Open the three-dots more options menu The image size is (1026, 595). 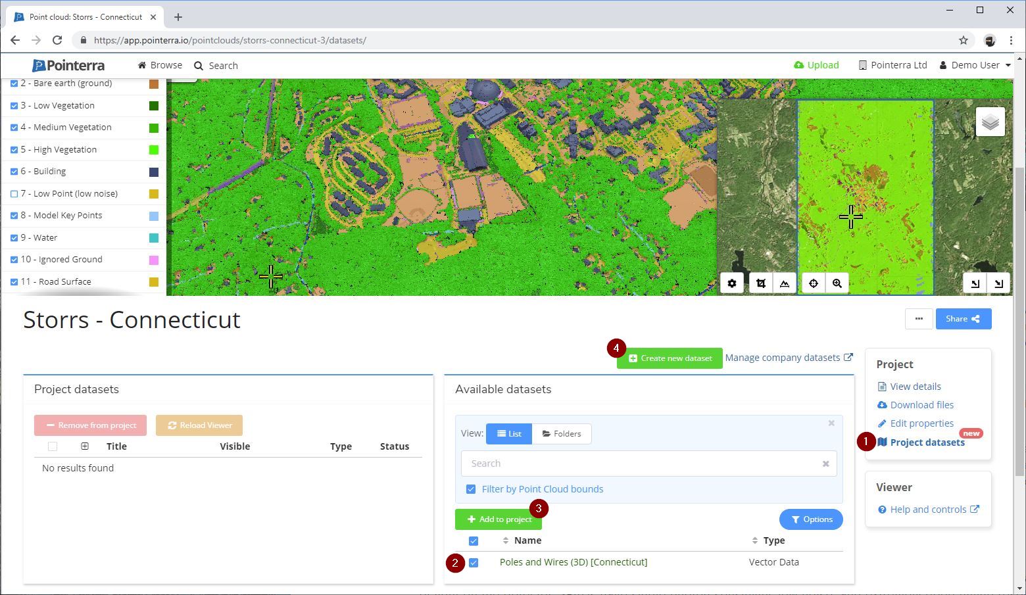(x=919, y=319)
